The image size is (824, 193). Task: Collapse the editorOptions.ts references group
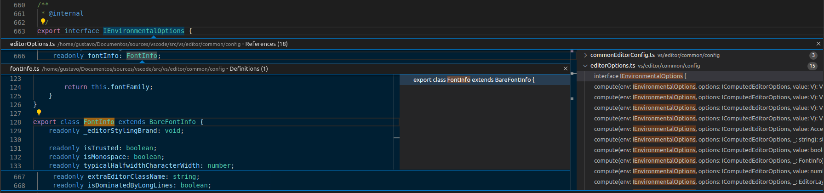coord(585,66)
